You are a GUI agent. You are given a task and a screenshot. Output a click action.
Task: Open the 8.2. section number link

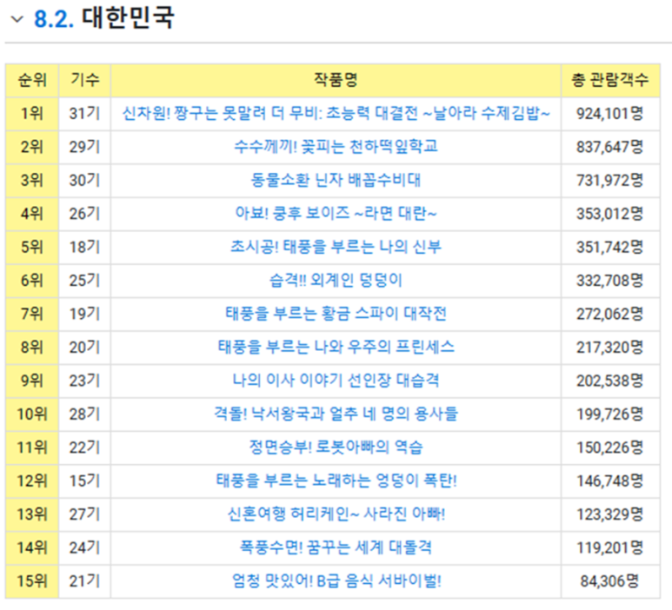[x=54, y=19]
